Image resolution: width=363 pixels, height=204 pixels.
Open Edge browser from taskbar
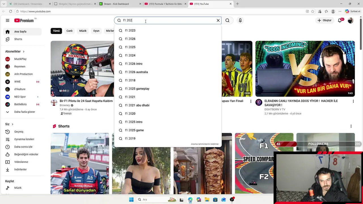(190, 199)
